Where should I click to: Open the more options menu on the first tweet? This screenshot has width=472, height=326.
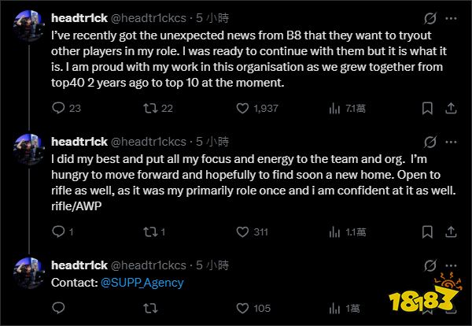pyautogui.click(x=453, y=18)
